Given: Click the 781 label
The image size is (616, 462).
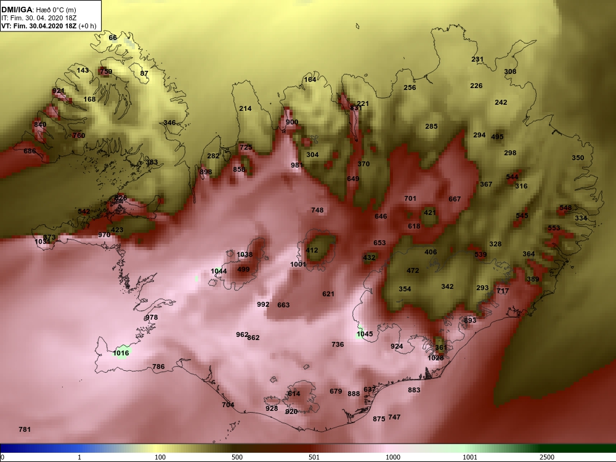Looking at the screenshot, I should point(25,430).
